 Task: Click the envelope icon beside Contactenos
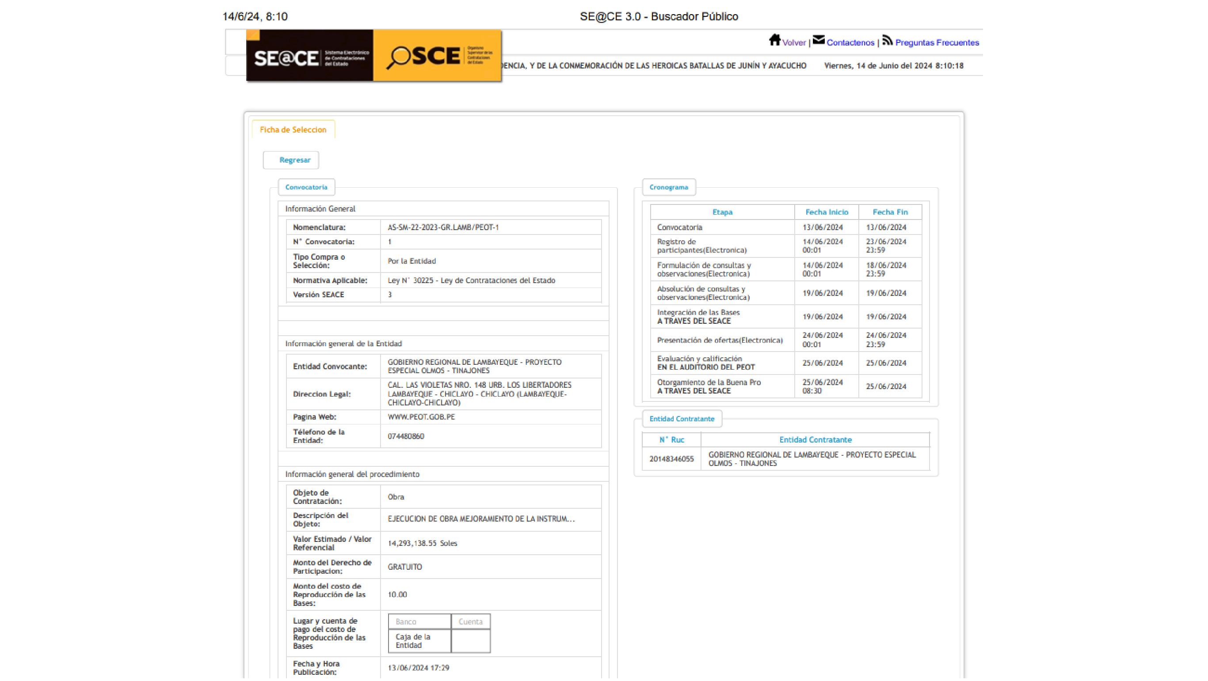(x=819, y=40)
